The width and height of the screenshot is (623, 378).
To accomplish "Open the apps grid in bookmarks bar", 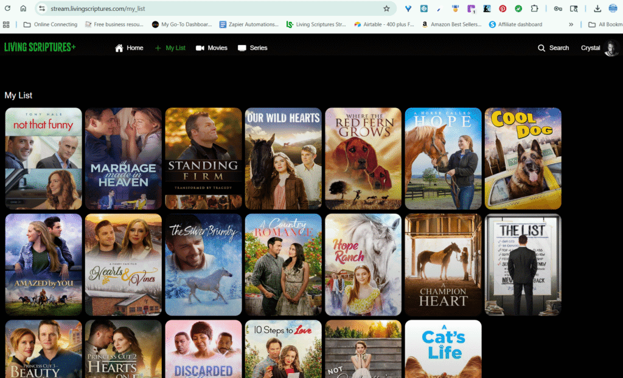I will (6, 24).
